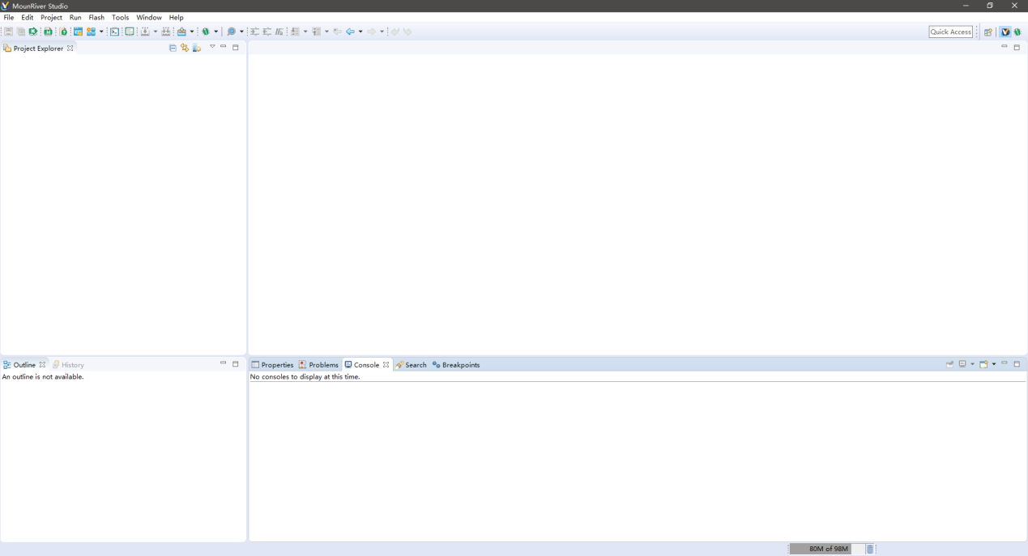Click the blue window icon at toolbar x96

click(x=78, y=32)
